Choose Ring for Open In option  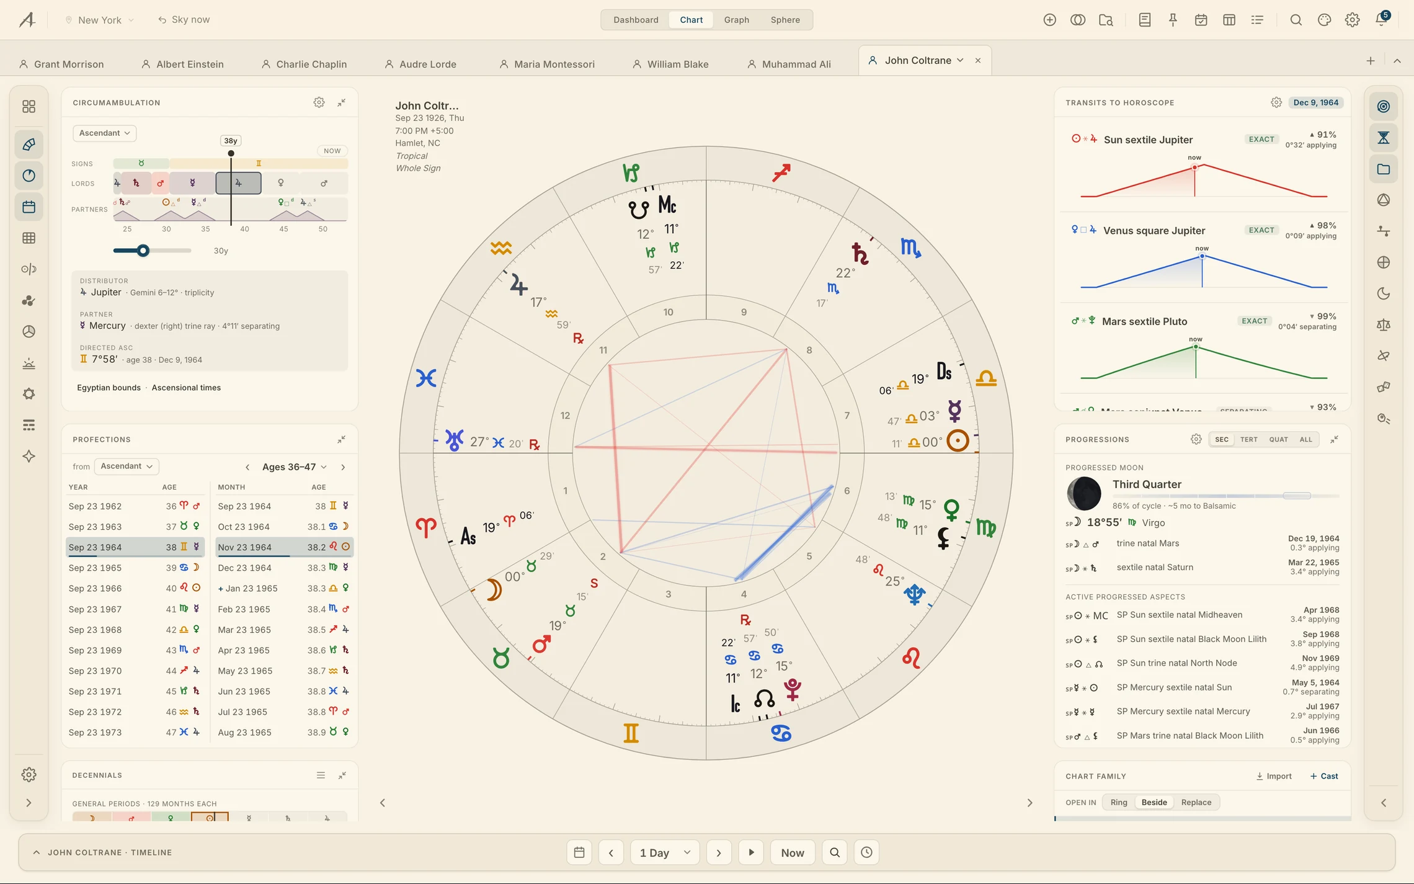coord(1119,802)
